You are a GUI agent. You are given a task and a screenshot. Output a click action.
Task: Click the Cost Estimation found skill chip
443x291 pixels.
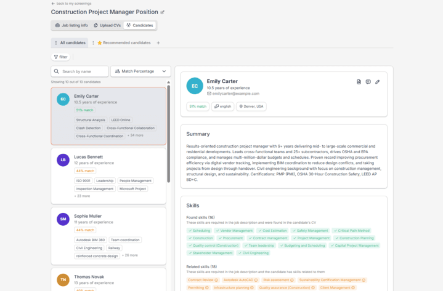tap(272, 231)
